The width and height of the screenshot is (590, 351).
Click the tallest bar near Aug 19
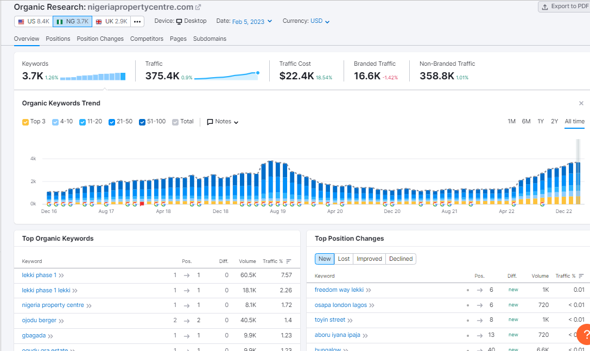[271, 182]
